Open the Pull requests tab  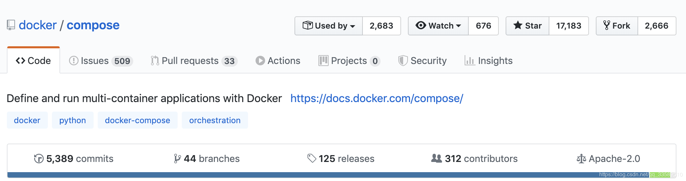tap(194, 61)
